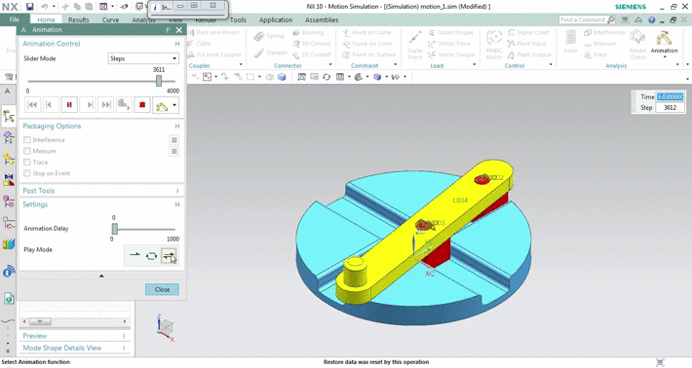Screen dimensions: 692x368
Task: Click the blue shaded cube view icon
Action: tap(377, 77)
